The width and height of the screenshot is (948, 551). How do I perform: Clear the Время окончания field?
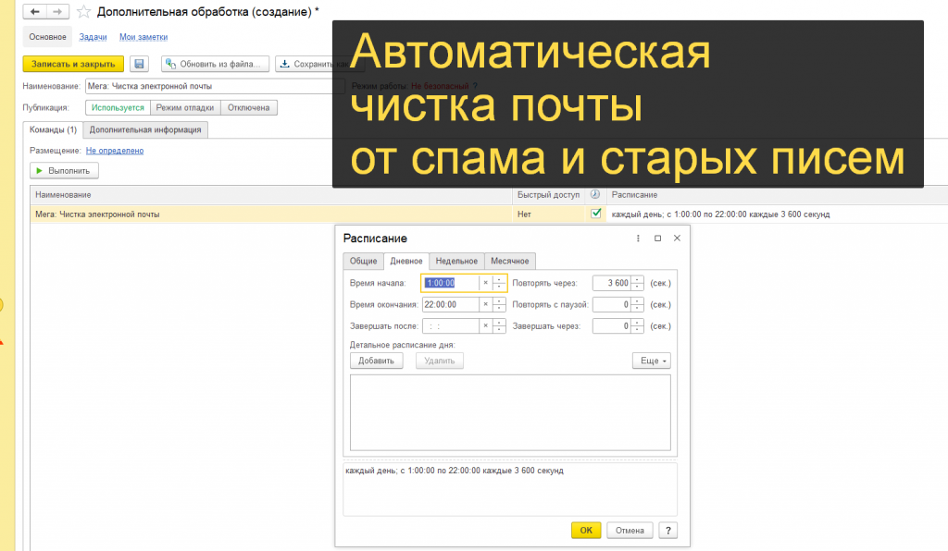485,305
